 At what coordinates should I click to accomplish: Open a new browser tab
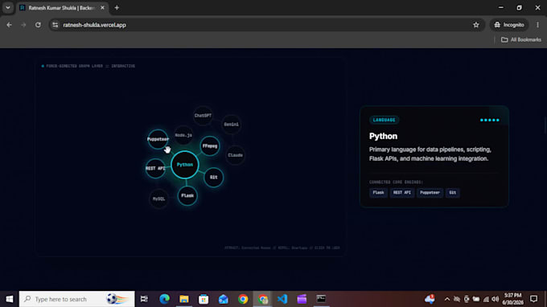point(117,8)
